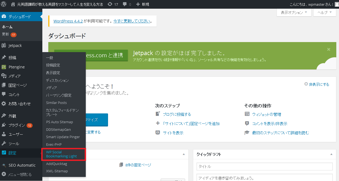
Task: Focus the クイックドラフト タイトル field
Action: (265, 166)
